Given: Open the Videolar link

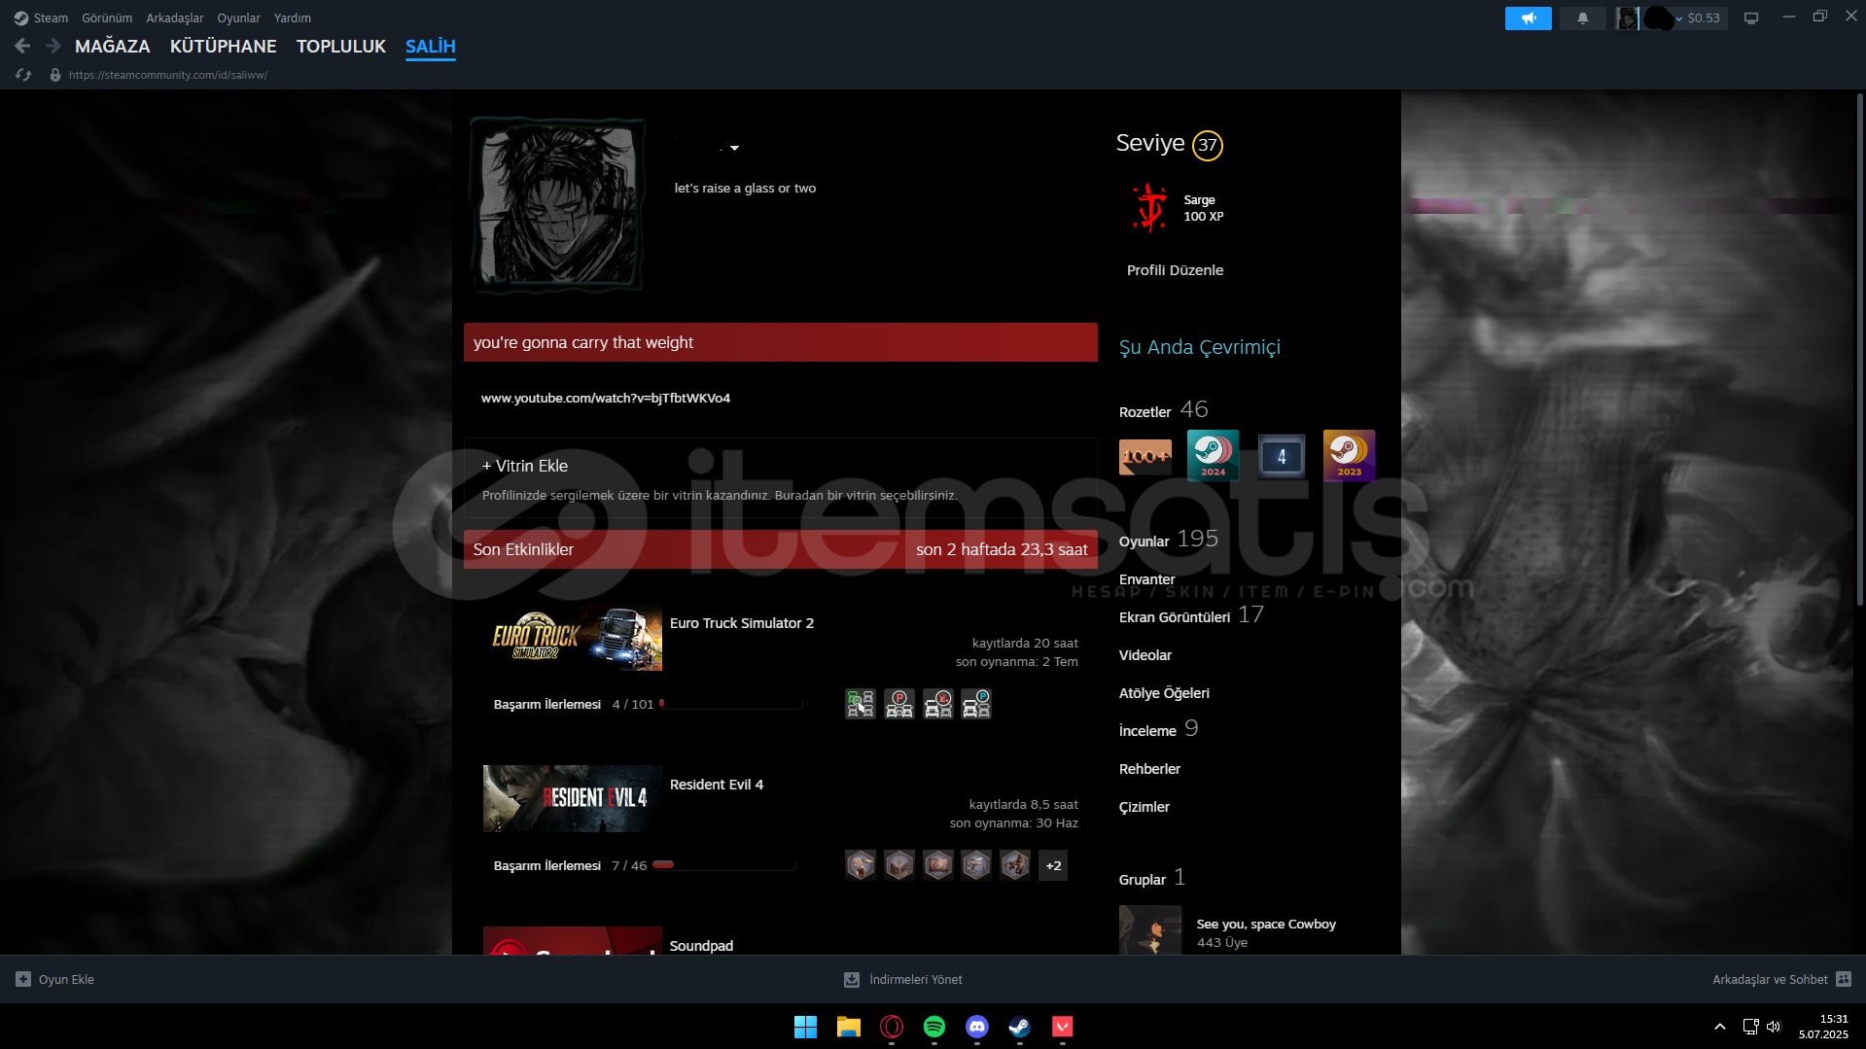Looking at the screenshot, I should pyautogui.click(x=1145, y=655).
